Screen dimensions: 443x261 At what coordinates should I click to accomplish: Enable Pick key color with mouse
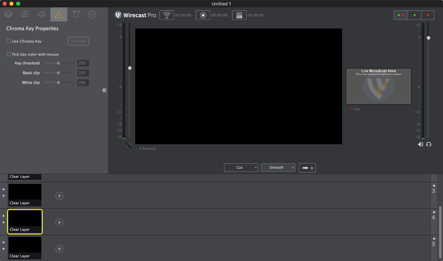coord(9,54)
